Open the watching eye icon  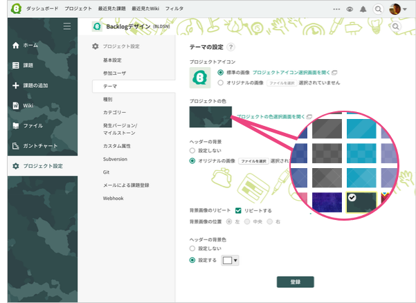[x=350, y=9]
